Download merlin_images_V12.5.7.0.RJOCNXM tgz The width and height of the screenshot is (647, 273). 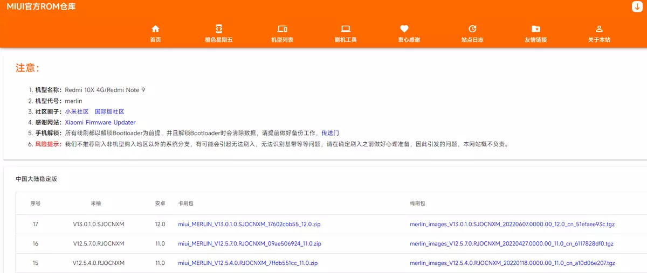(512, 243)
